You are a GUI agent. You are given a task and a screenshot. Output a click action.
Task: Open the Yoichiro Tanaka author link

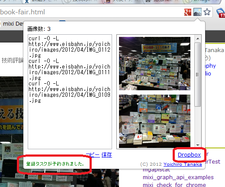183,164
